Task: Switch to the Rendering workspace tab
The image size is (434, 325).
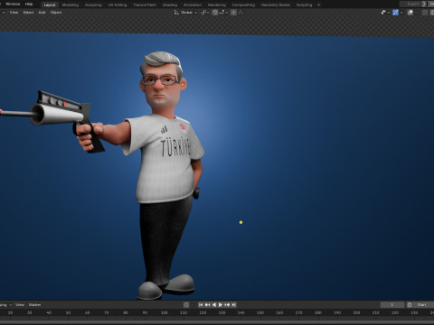Action: (217, 5)
